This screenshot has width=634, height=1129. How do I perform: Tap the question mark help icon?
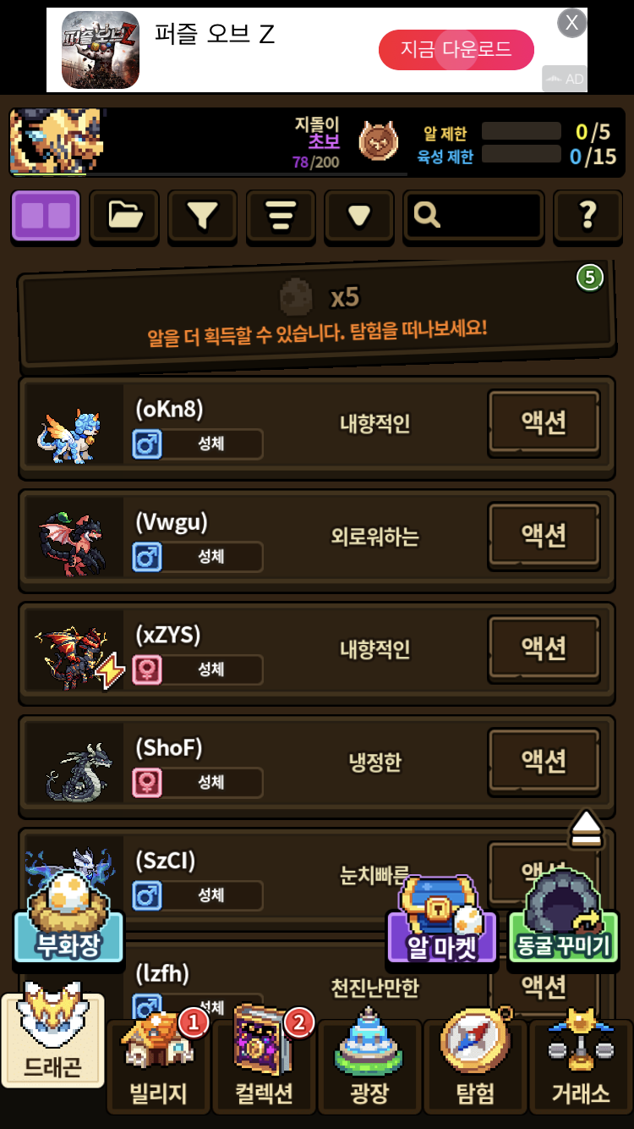[588, 215]
